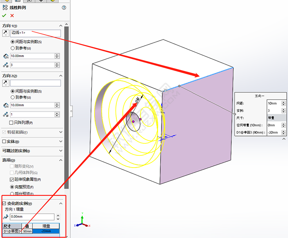The height and width of the screenshot is (238, 288).
Task: Click the D2 spacing icon in 方向 2
Action: coord(6,105)
